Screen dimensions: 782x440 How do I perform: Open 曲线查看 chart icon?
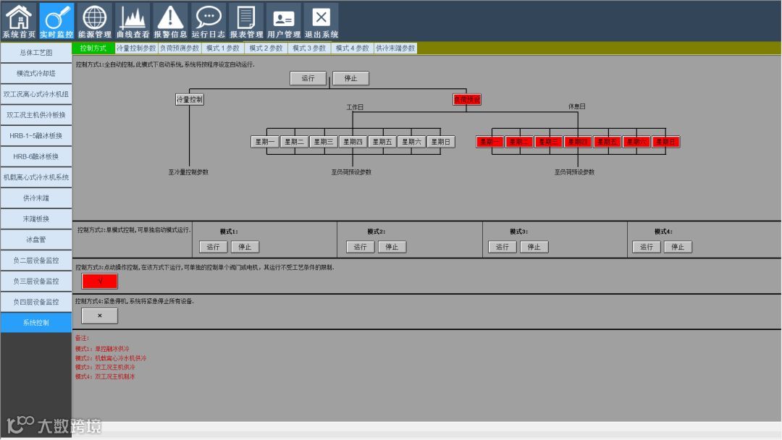(x=133, y=21)
